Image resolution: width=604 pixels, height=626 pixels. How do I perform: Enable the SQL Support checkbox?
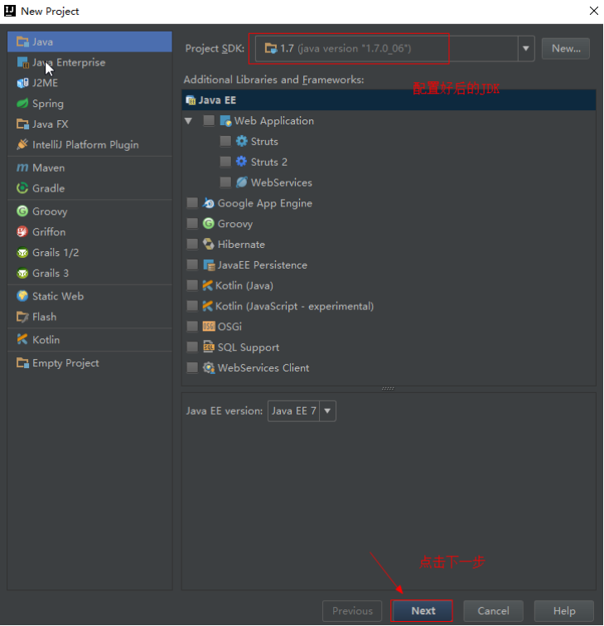[x=192, y=347]
